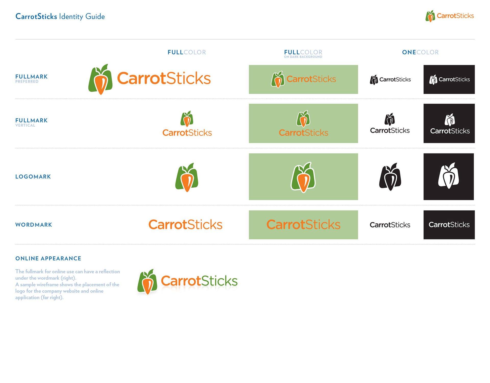The image size is (490, 383).
Task: Click the white vertical fullmark on black
Action: pos(450,124)
